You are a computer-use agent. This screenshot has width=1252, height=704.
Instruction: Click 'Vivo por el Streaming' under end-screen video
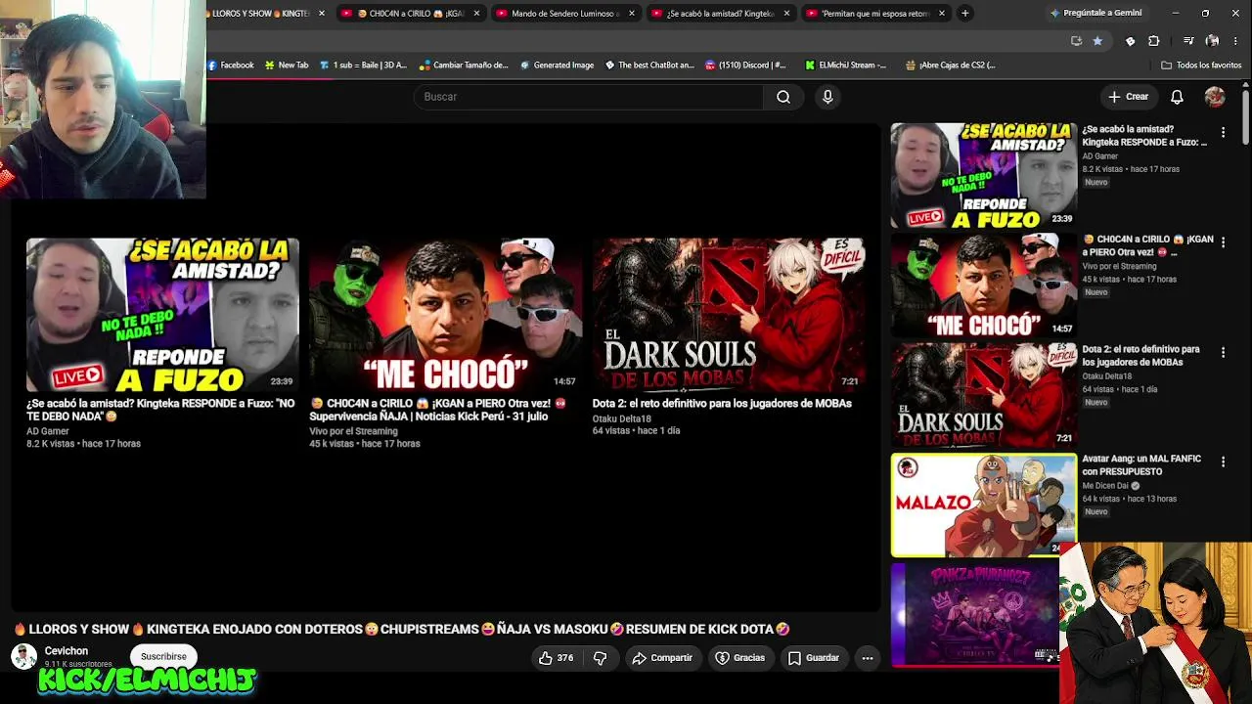point(353,431)
